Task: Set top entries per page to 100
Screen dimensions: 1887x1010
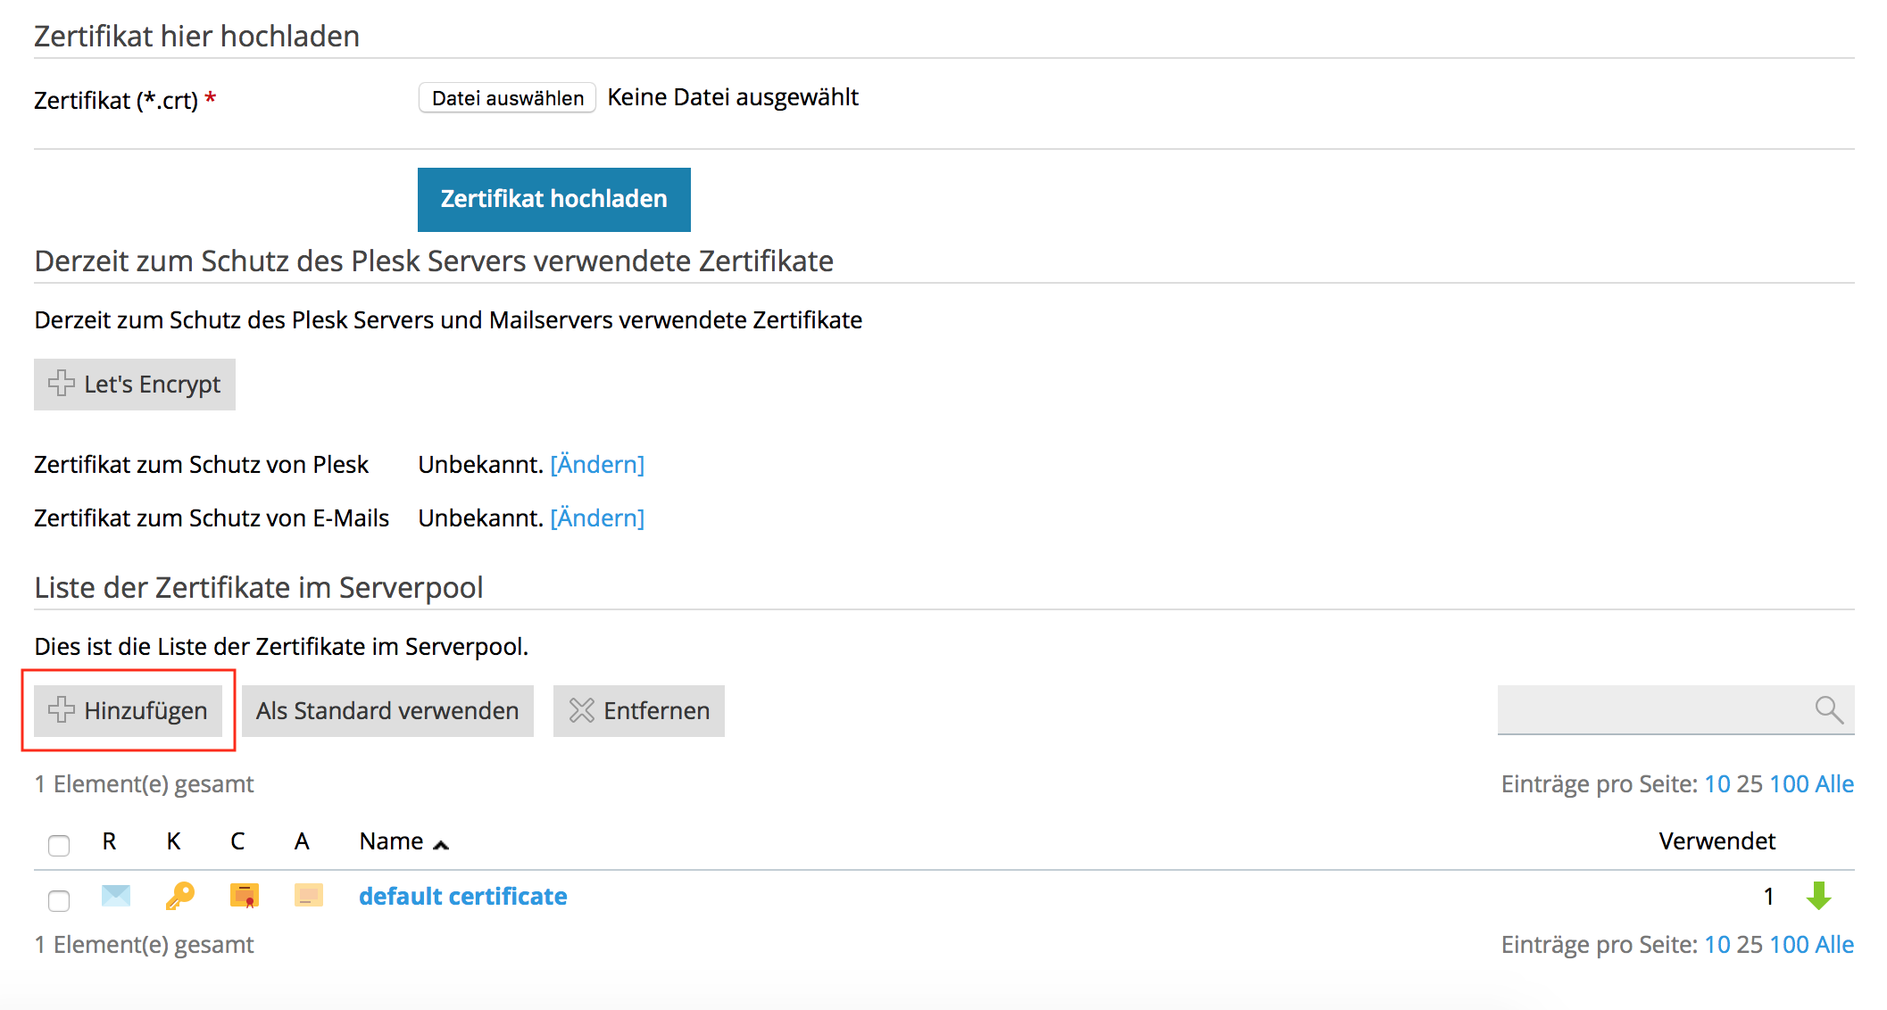Action: pyautogui.click(x=1789, y=784)
